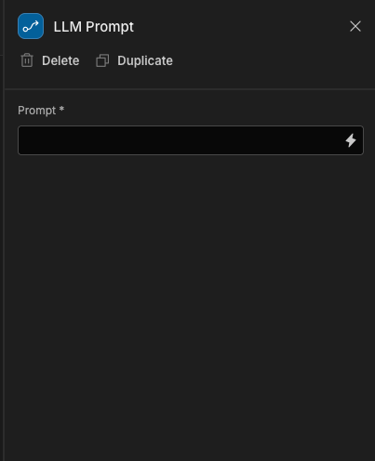Viewport: 375px width, 461px height.
Task: Click the dark strip left of the panel
Action: click(2, 230)
